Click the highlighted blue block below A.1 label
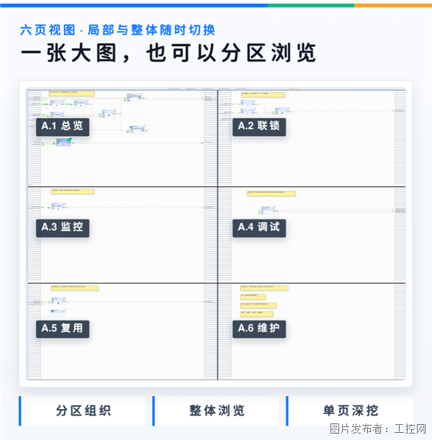 tap(64, 142)
